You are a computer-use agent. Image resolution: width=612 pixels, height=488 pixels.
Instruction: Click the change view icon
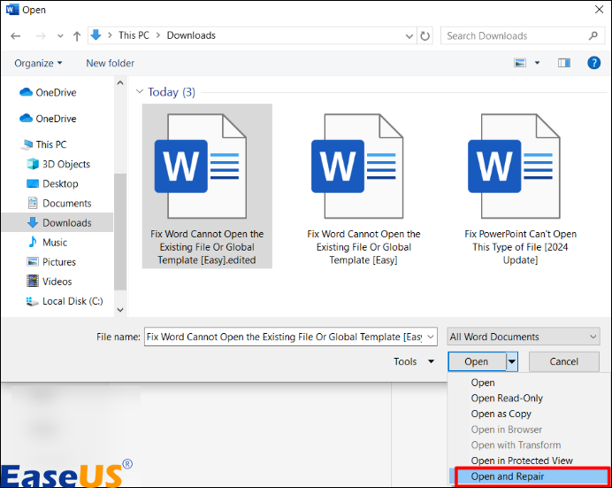click(521, 63)
